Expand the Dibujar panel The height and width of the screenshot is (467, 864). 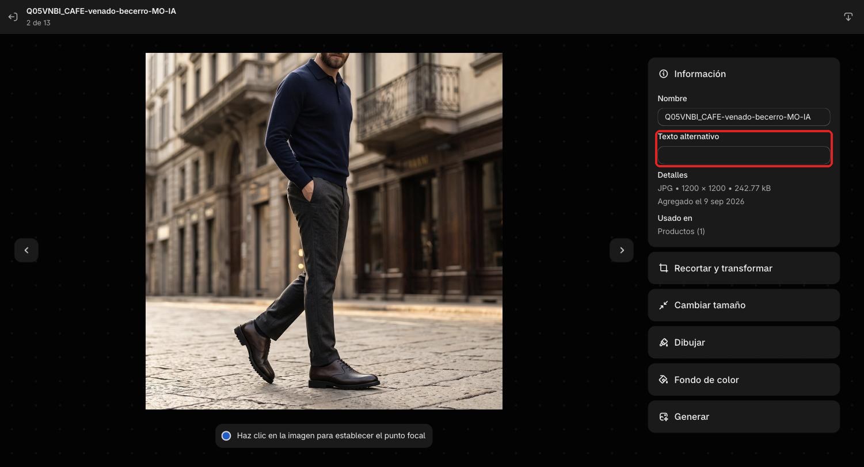pyautogui.click(x=744, y=342)
